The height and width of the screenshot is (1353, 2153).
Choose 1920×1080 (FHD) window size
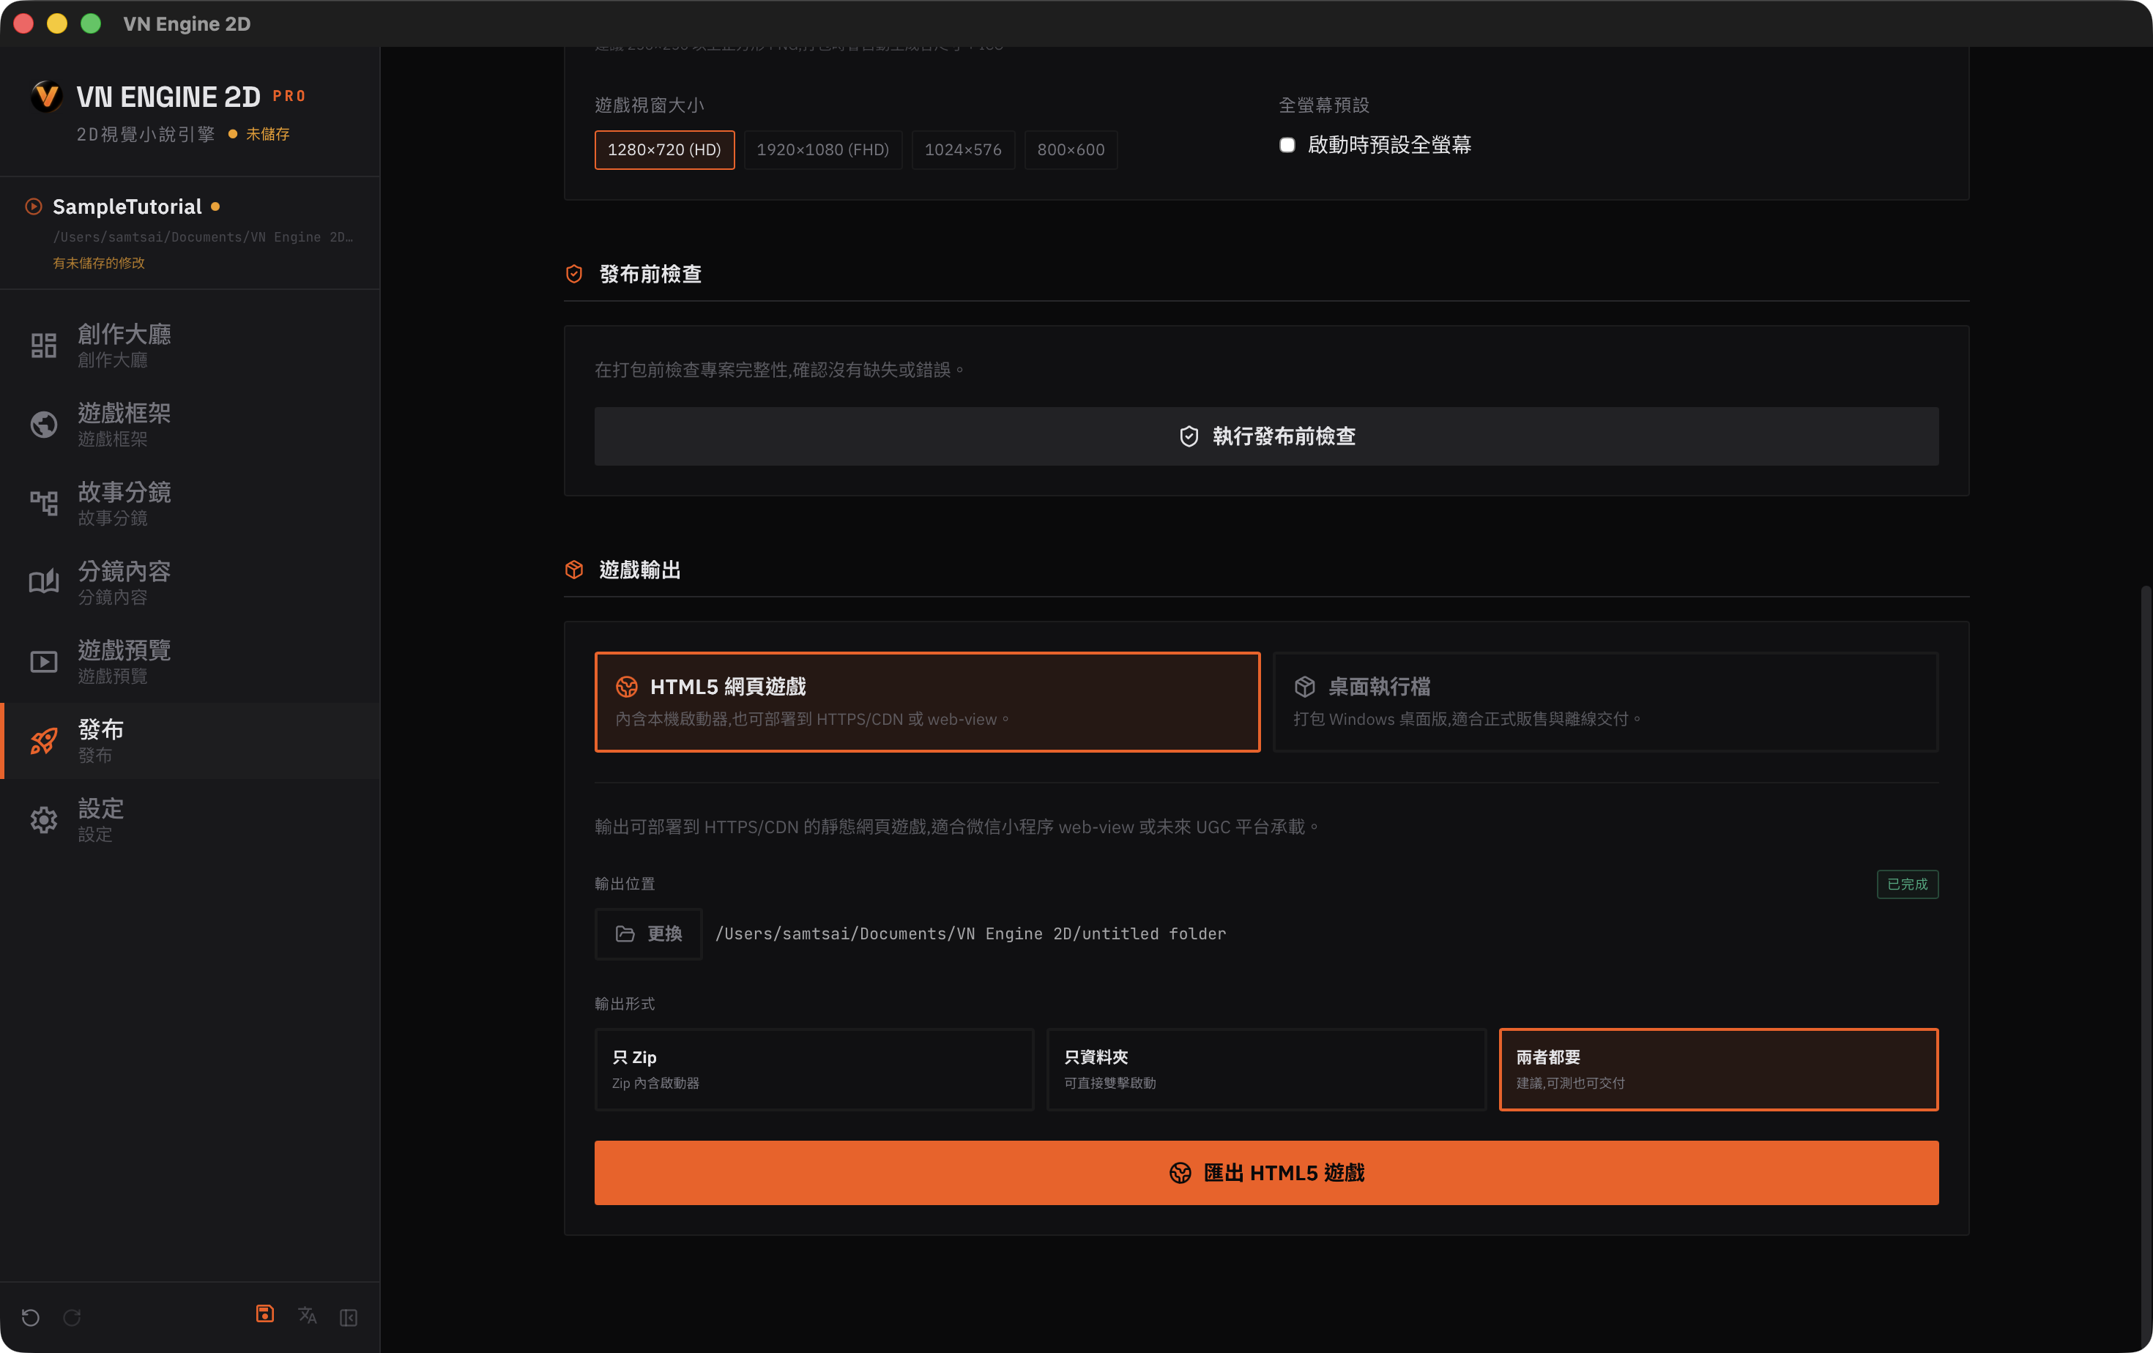822,149
